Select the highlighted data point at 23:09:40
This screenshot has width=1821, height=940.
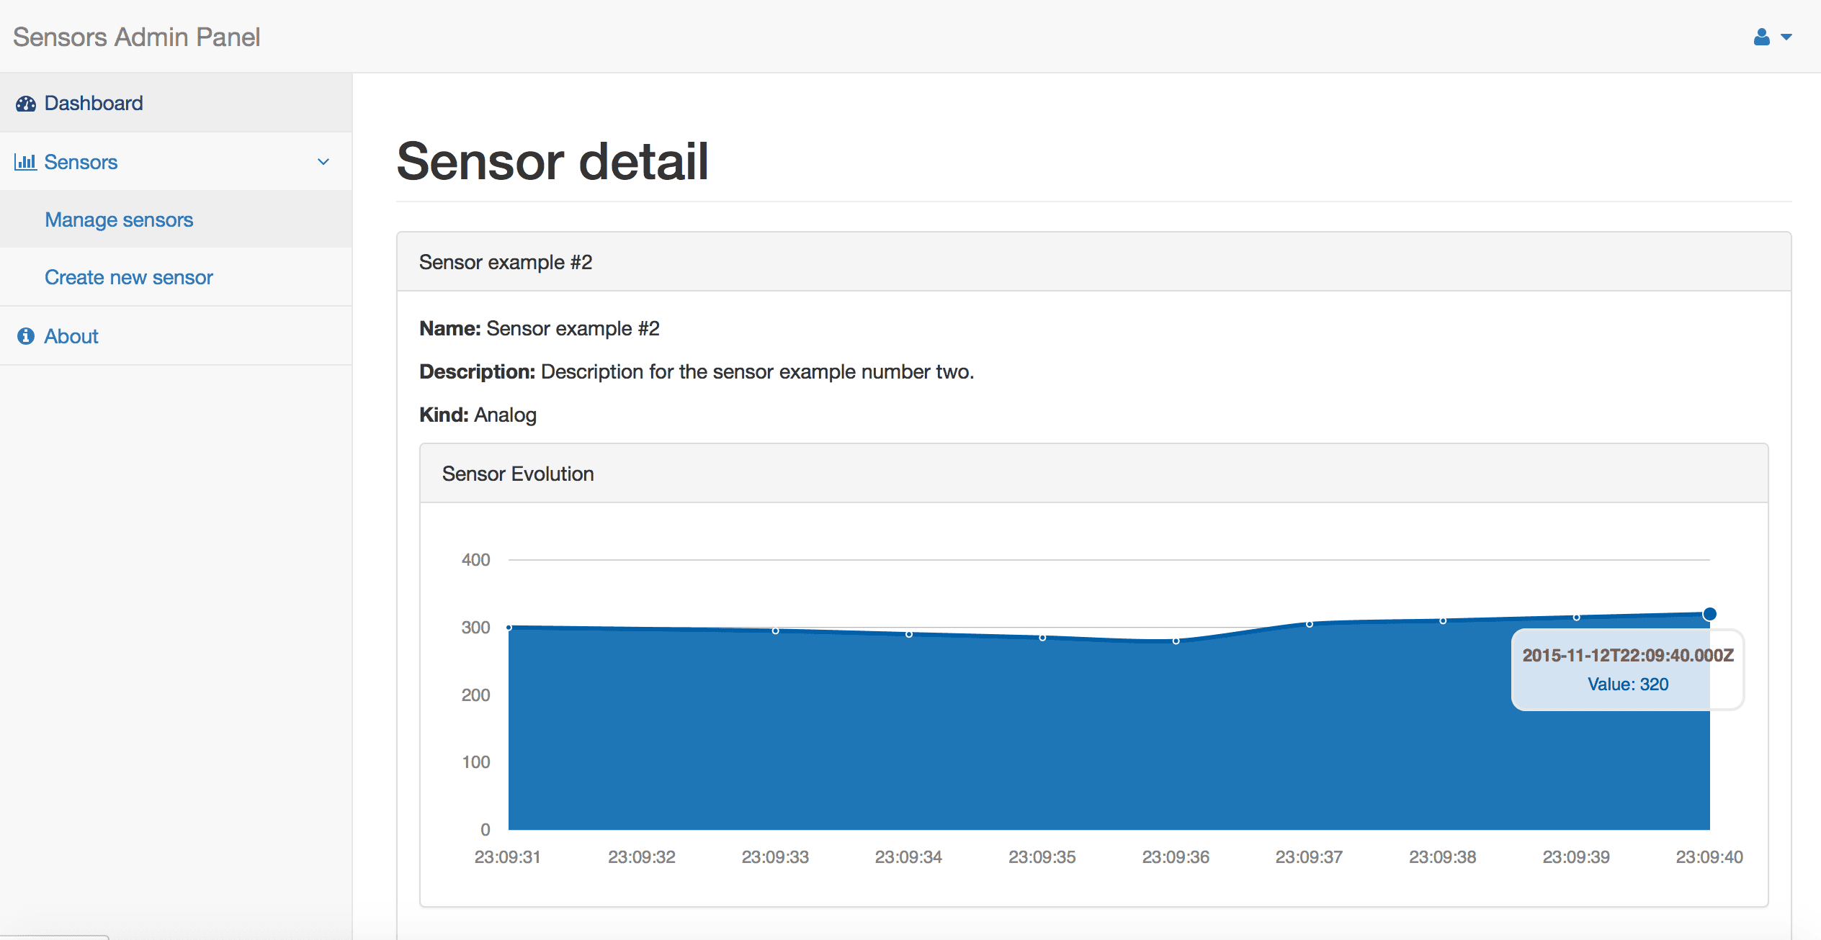coord(1709,614)
